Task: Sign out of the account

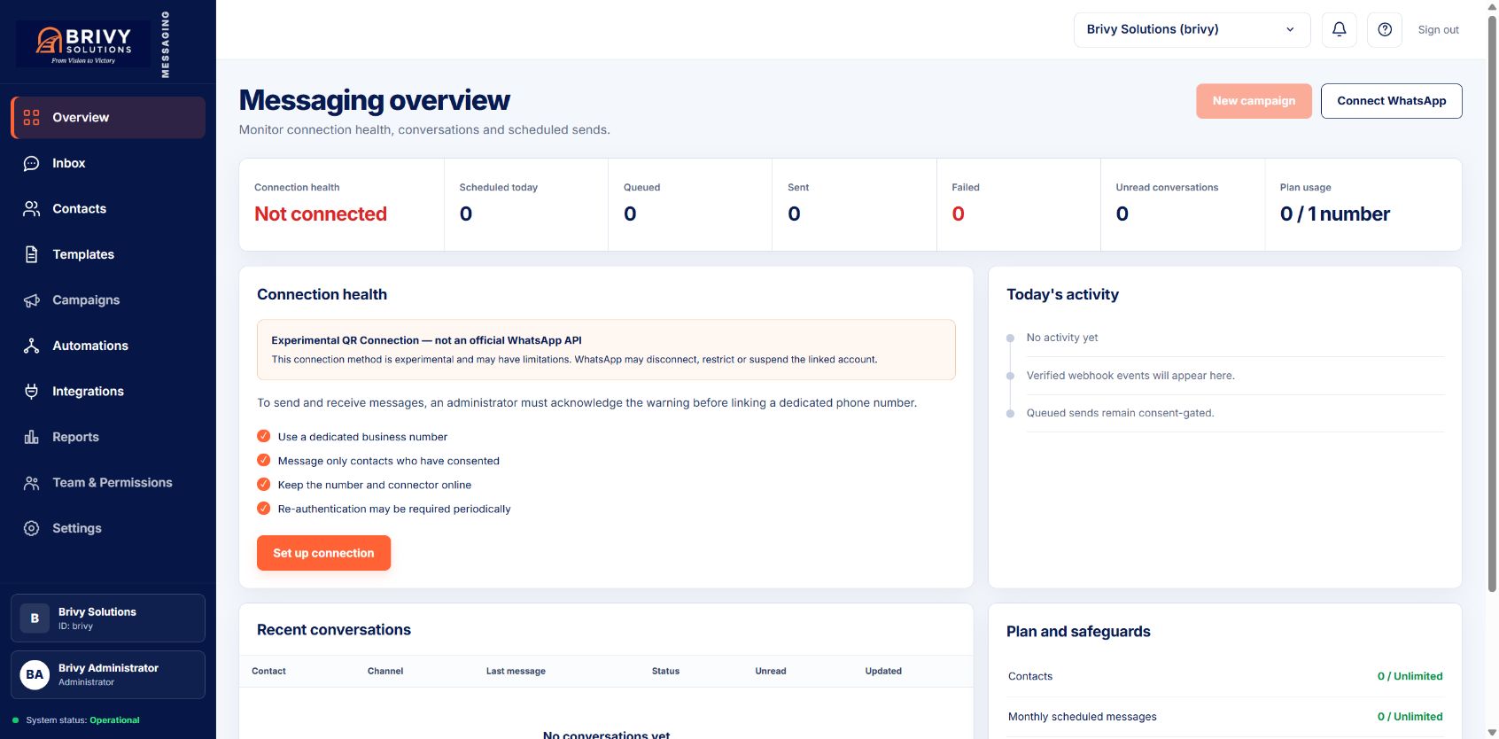Action: tap(1438, 30)
